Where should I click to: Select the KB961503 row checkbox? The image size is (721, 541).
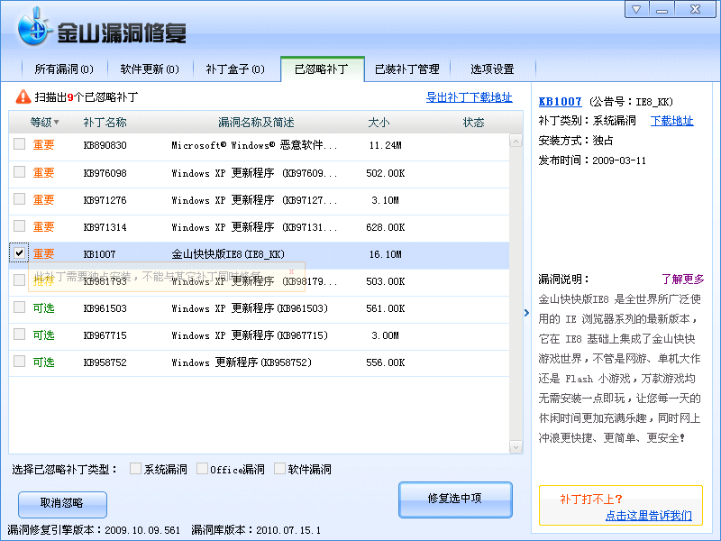19,307
